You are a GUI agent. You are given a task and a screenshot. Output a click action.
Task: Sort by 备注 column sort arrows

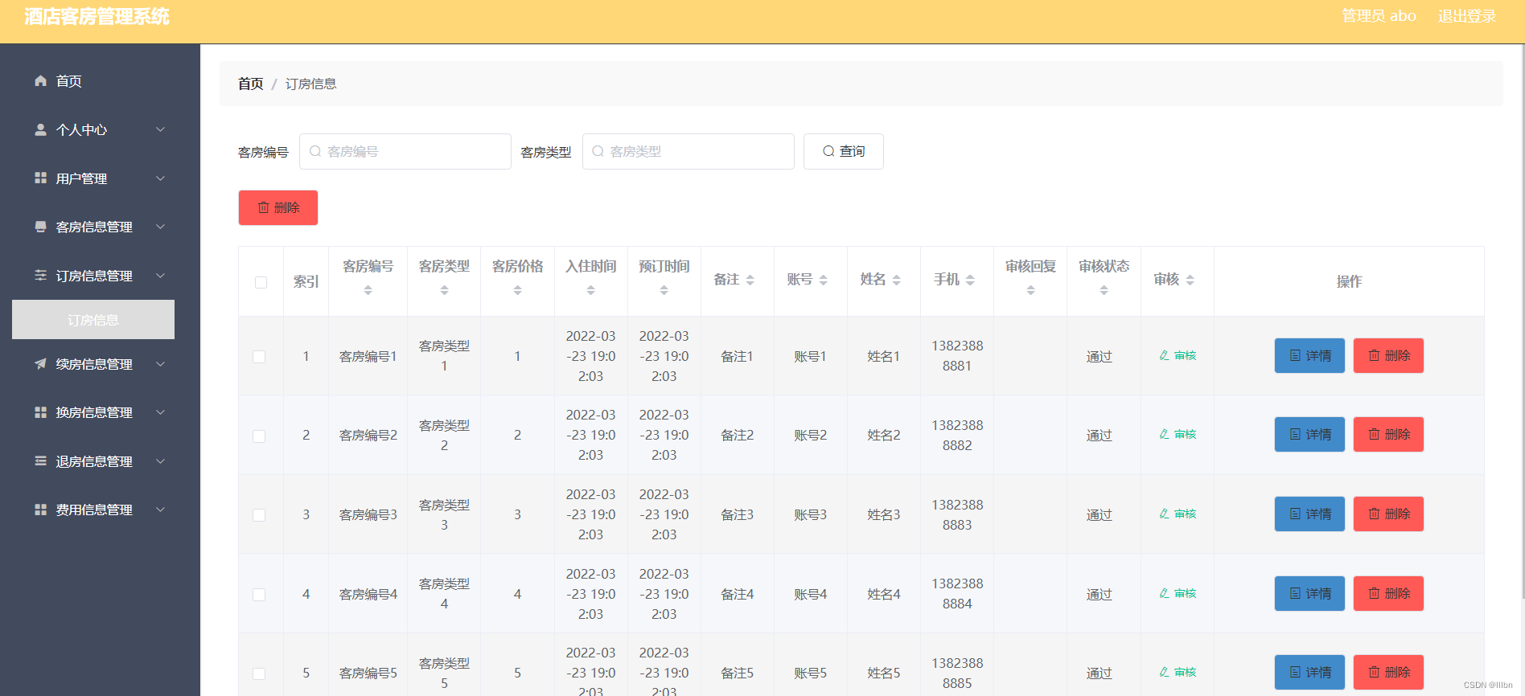click(750, 280)
